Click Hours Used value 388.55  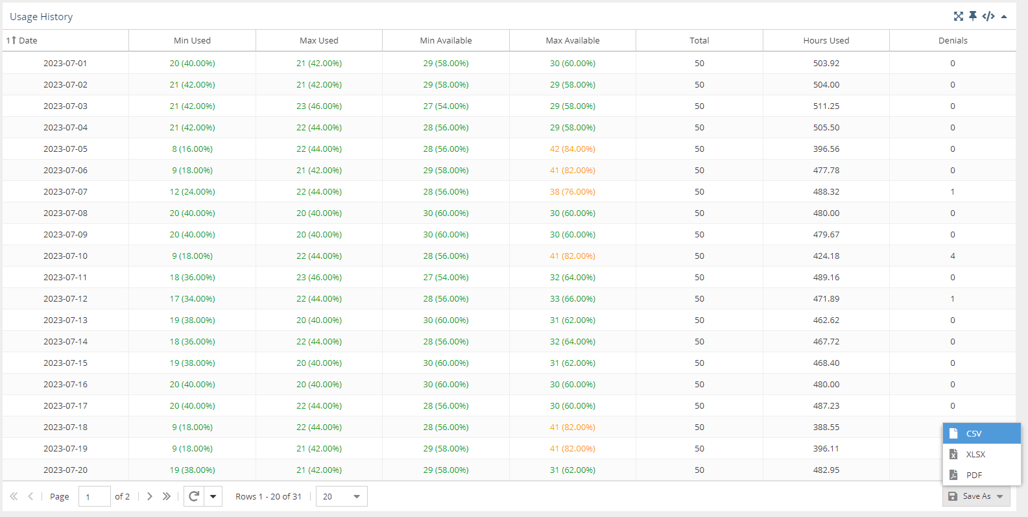click(x=826, y=427)
